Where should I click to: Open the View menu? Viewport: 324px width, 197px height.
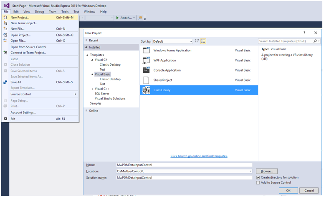[x=27, y=12]
